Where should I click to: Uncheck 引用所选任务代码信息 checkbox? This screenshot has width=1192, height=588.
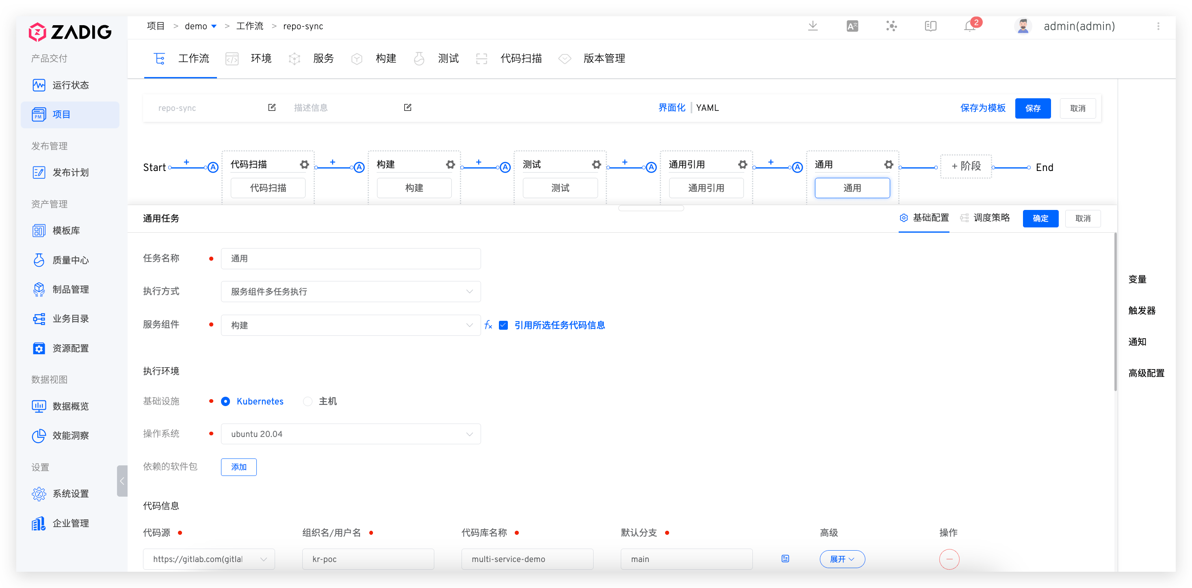pos(503,325)
